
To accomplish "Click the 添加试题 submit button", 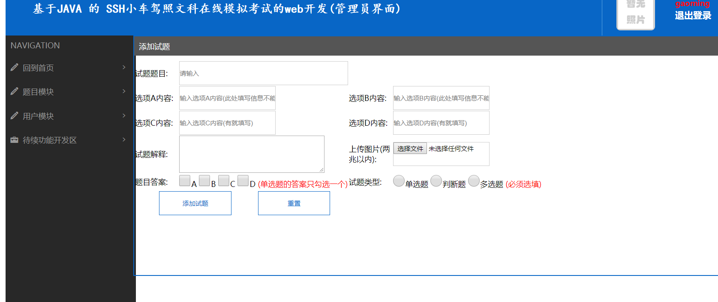I will (x=195, y=203).
